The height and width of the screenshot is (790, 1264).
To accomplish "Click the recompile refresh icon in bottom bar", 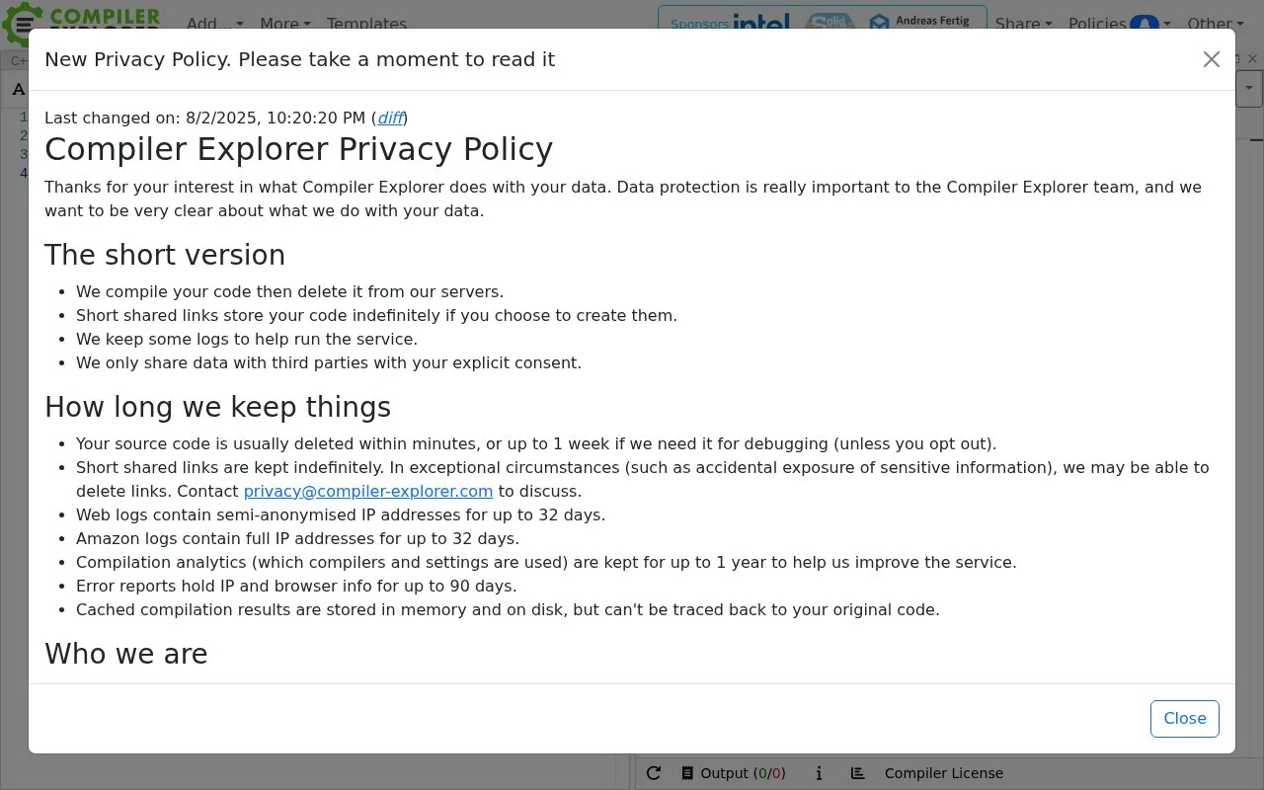I will pos(654,774).
